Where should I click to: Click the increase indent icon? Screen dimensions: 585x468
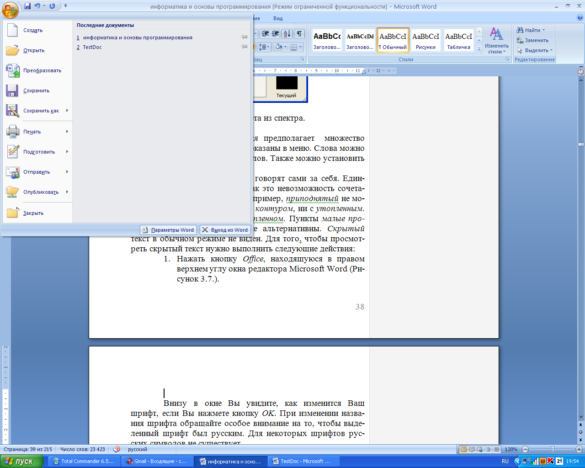[276, 34]
